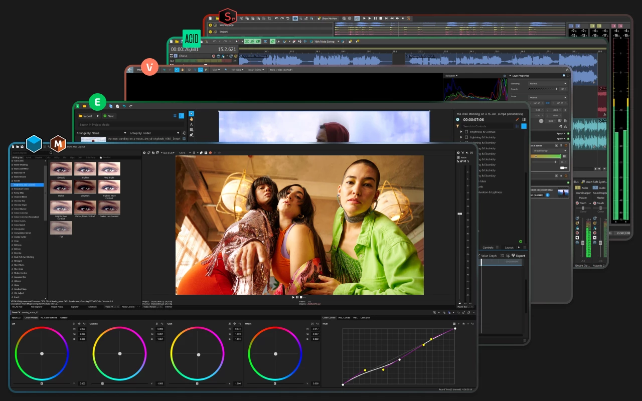This screenshot has height=401, width=642.
Task: Click the star icon next to Brightness and Contrast
Action: [x=12, y=184]
